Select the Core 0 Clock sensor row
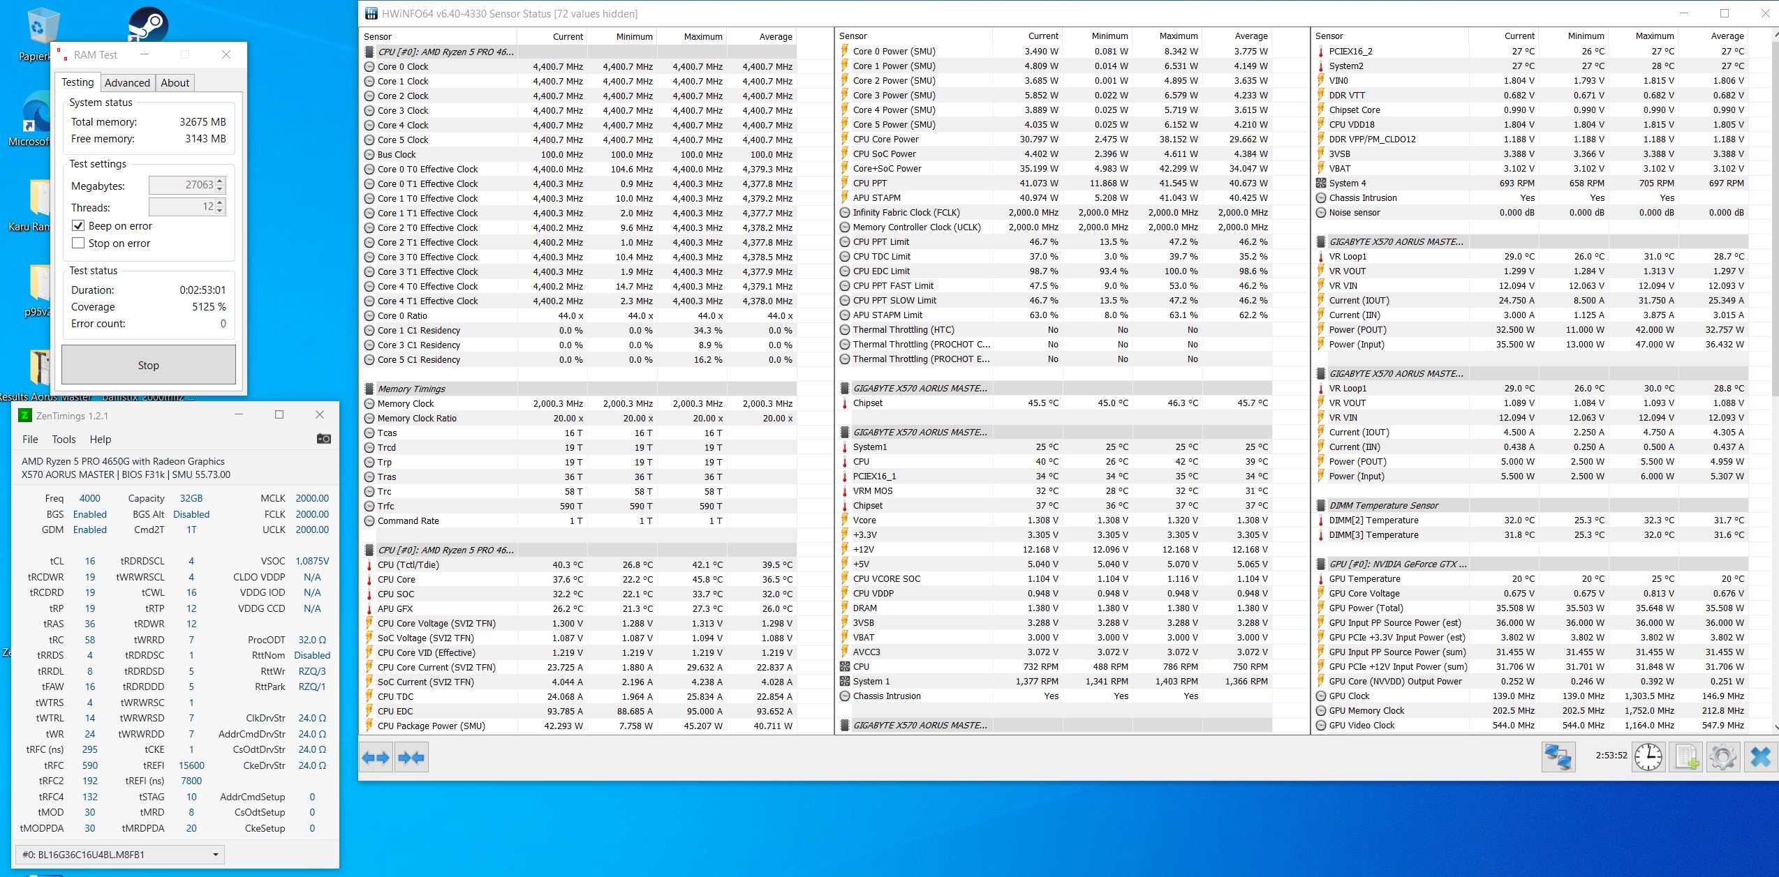The width and height of the screenshot is (1779, 877). click(403, 66)
